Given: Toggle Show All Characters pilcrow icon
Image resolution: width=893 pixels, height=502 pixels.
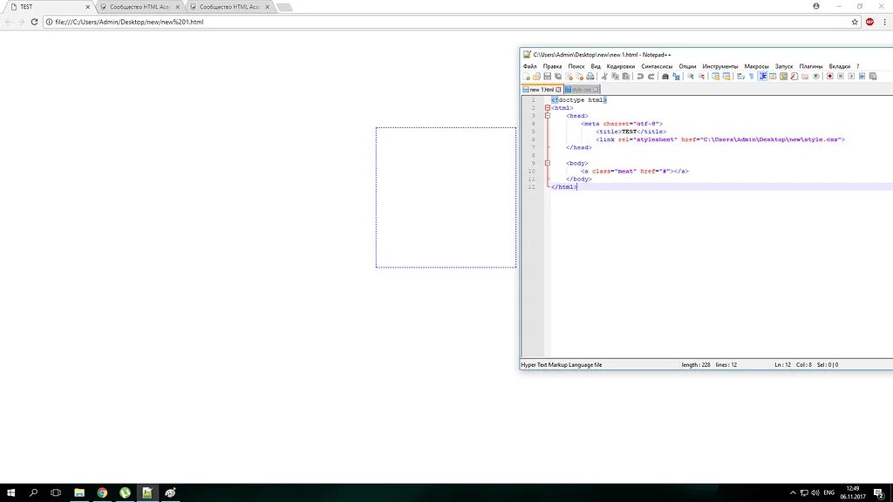Looking at the screenshot, I should click(x=751, y=77).
